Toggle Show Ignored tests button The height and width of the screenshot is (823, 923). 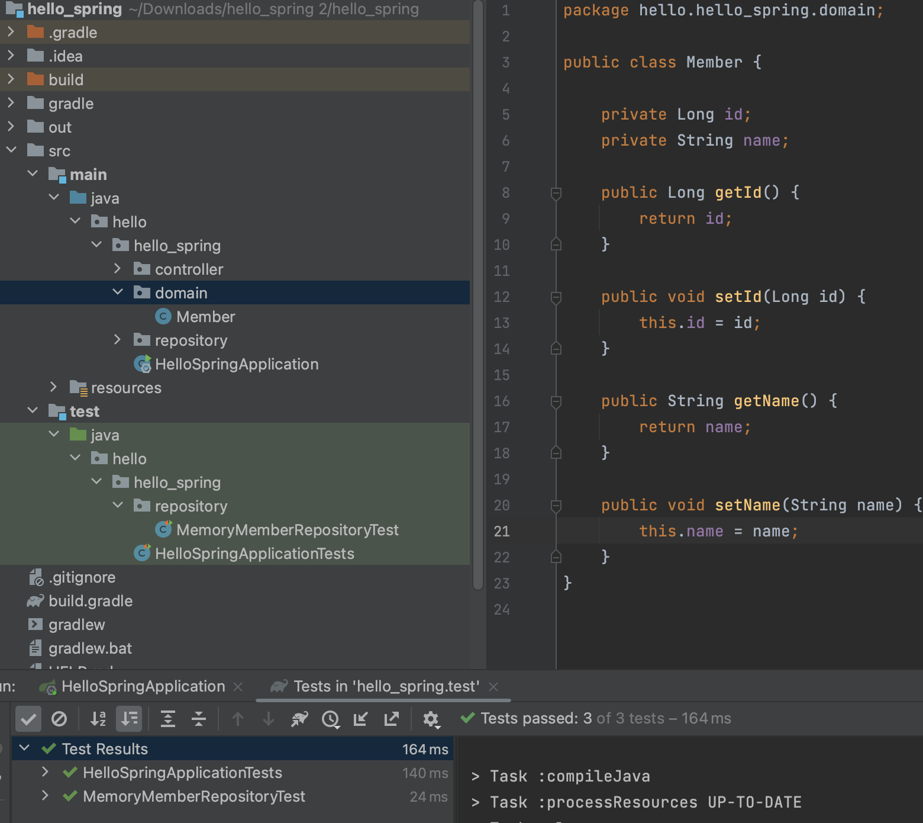pyautogui.click(x=59, y=719)
